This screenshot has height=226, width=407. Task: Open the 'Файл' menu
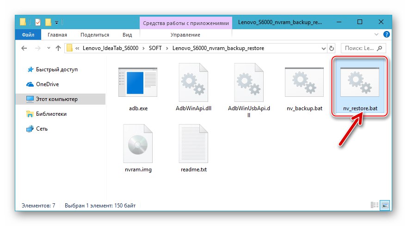click(x=28, y=35)
